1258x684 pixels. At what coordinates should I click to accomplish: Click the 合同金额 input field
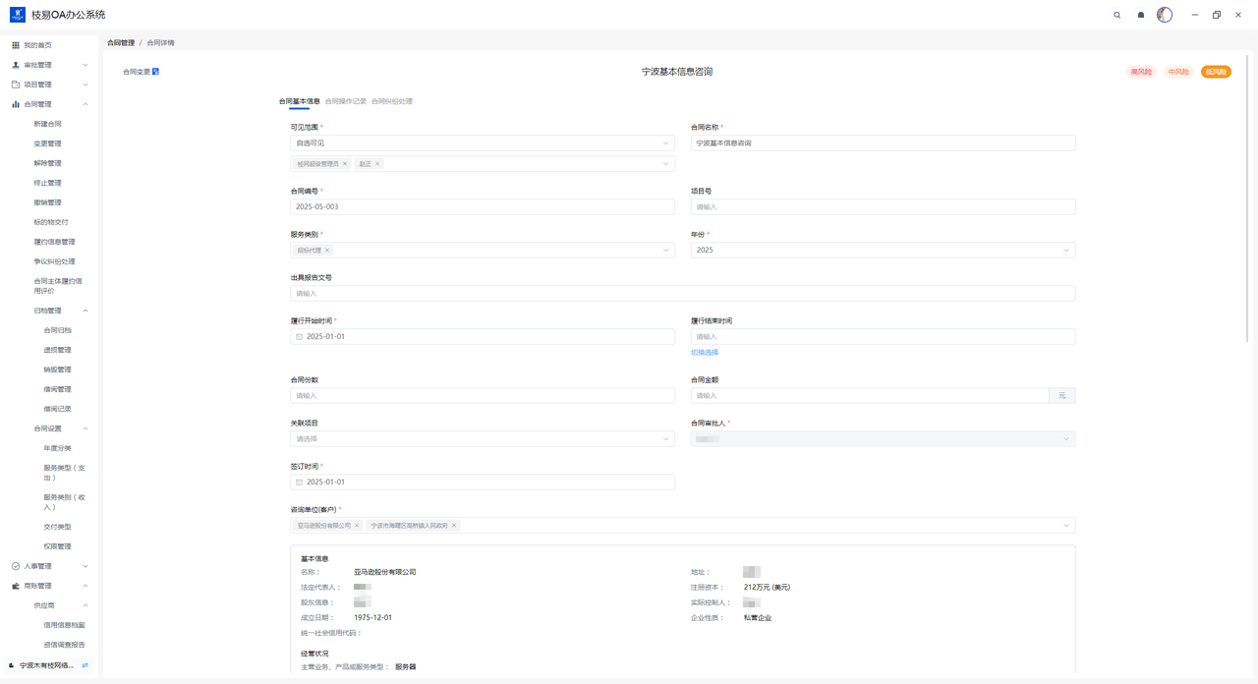pyautogui.click(x=869, y=396)
